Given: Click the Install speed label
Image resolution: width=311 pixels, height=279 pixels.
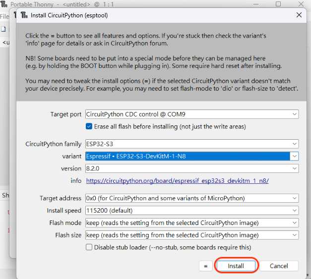Looking at the screenshot, I should point(64,211).
